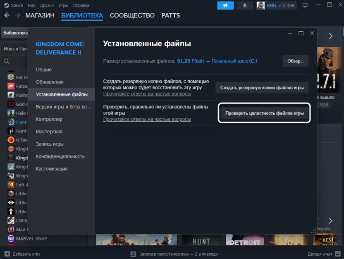Open Версии игры и бета-версии section
Viewport: 344px width, 259px height.
pos(62,107)
